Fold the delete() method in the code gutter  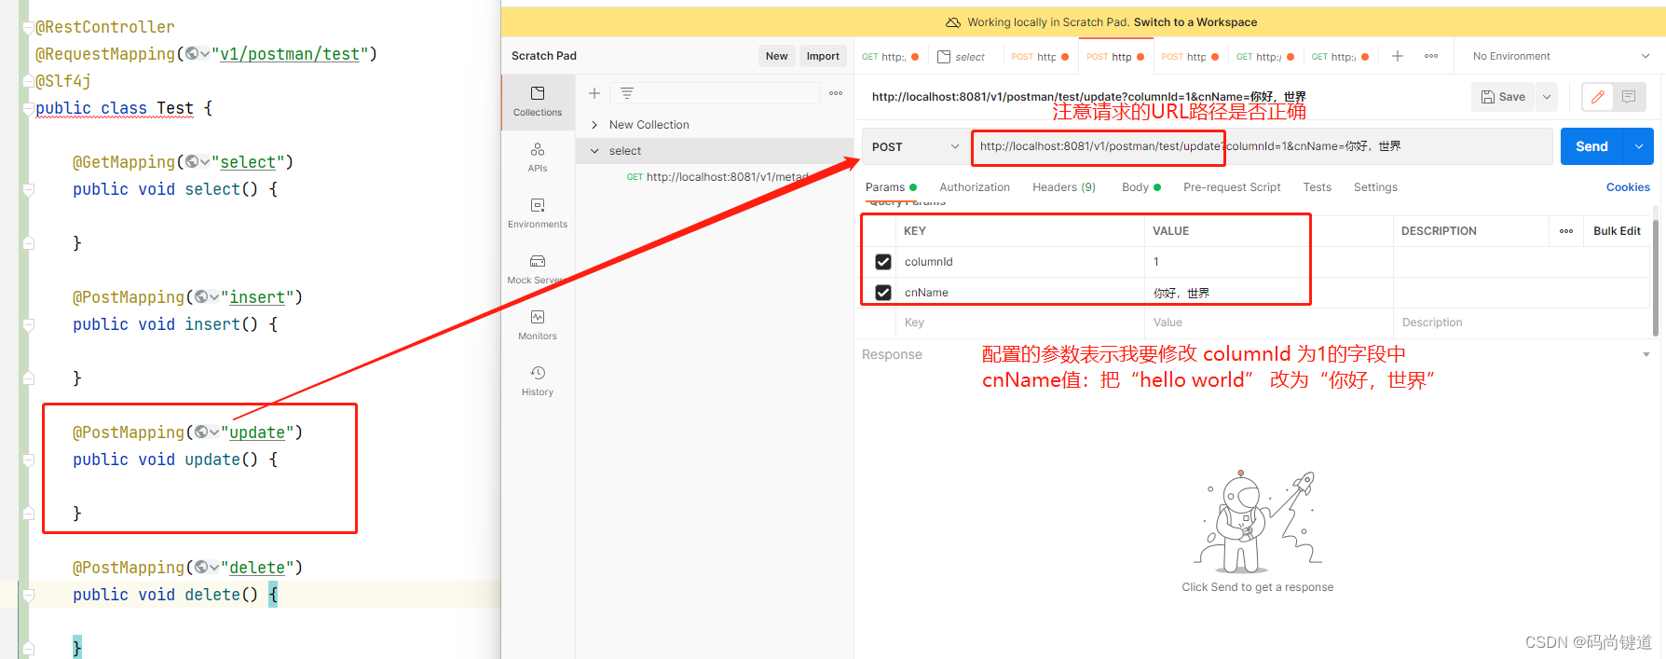[29, 595]
